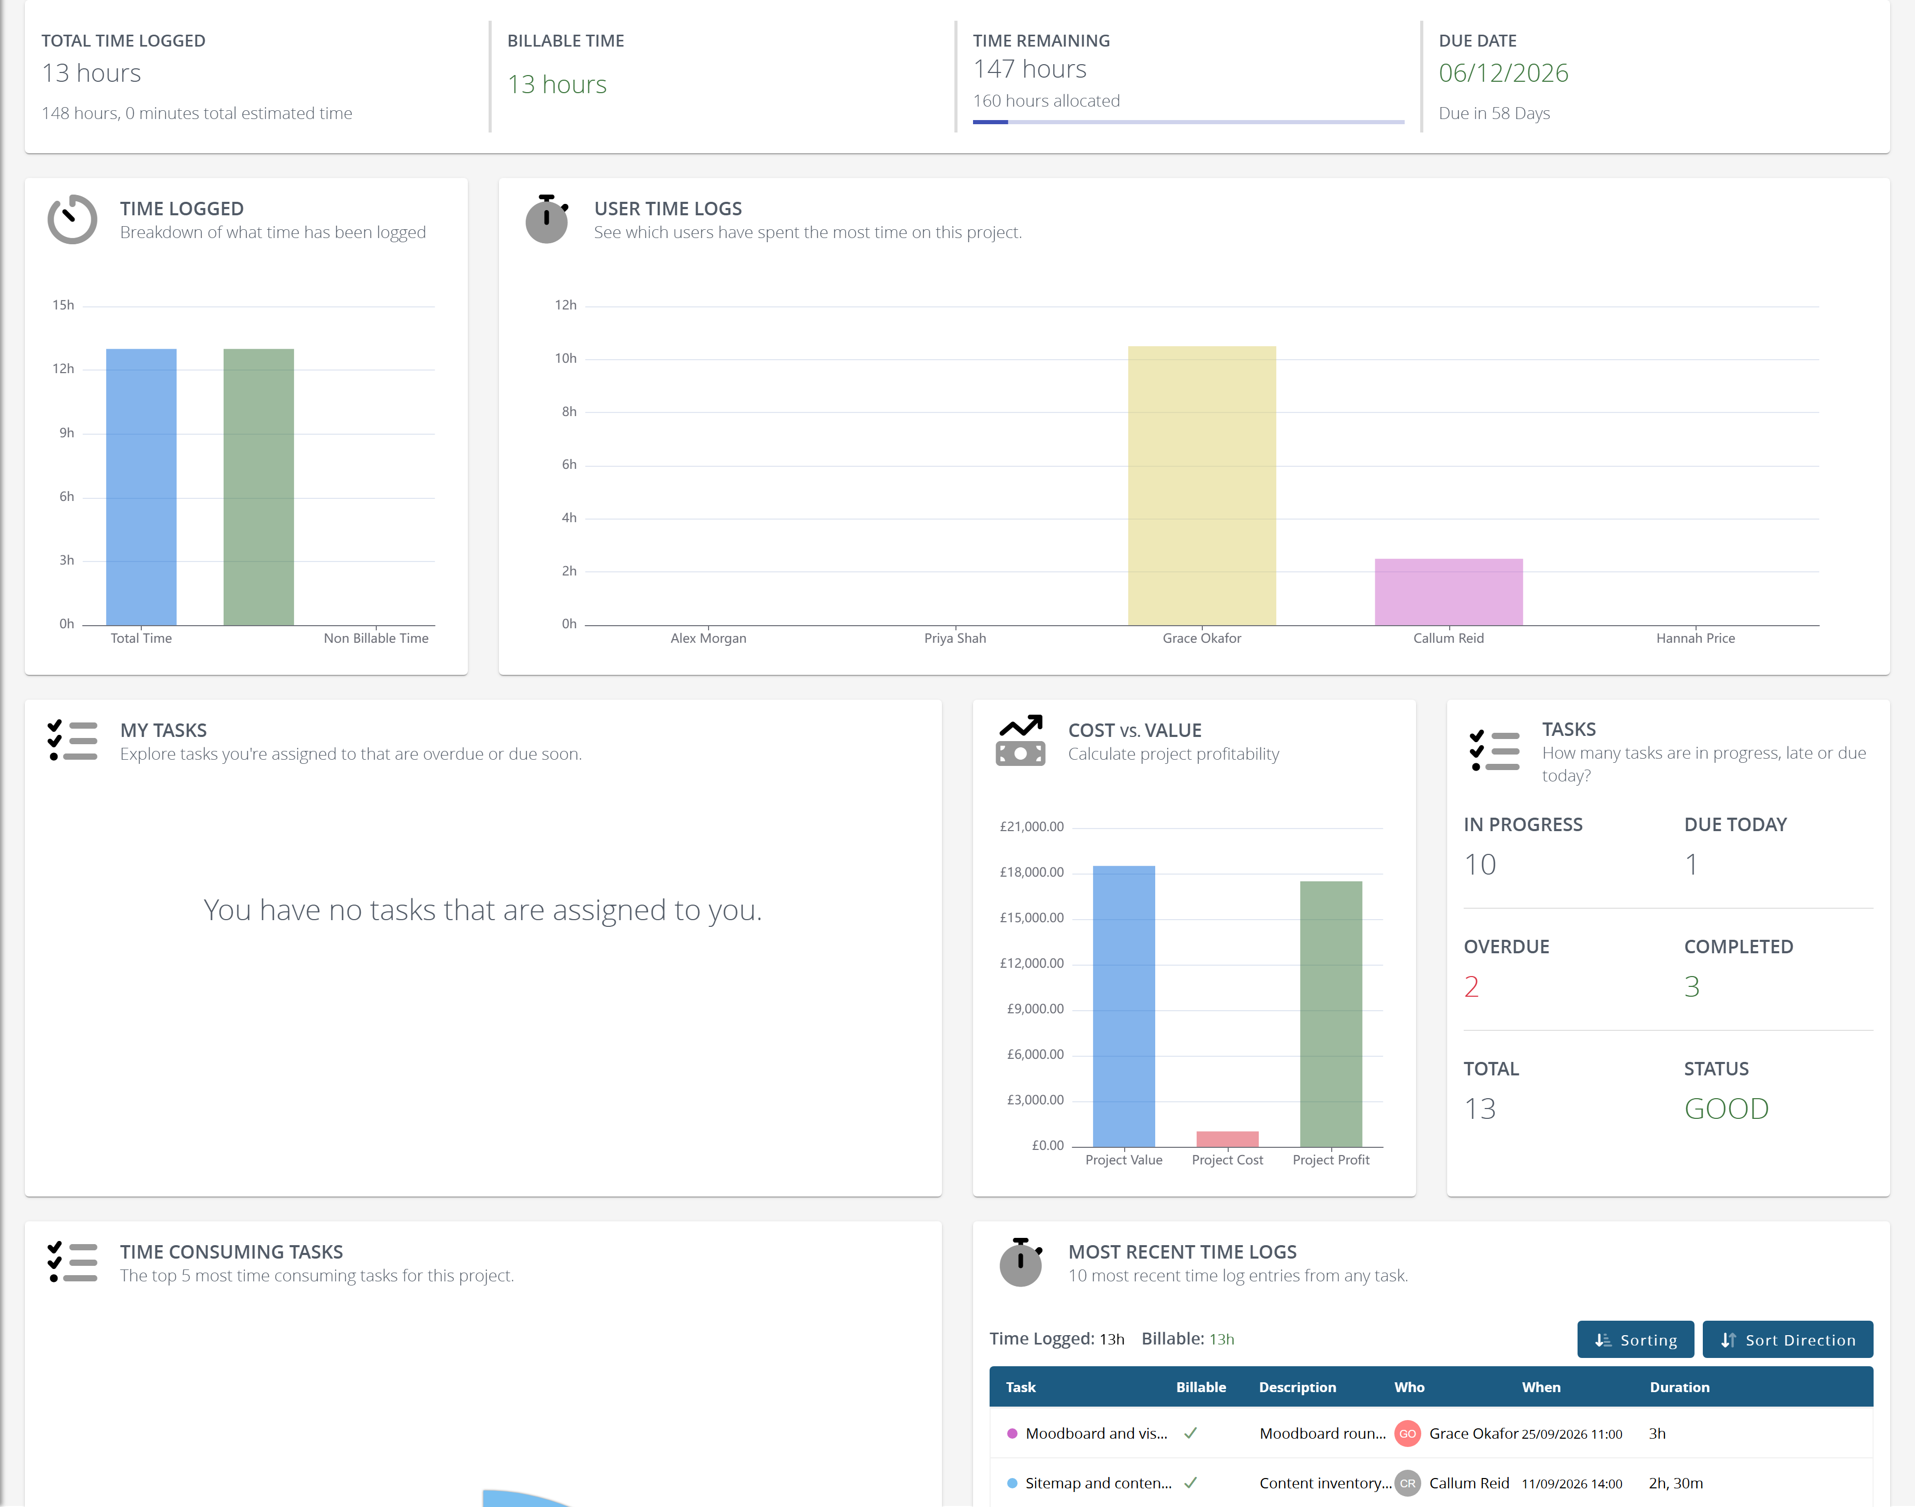Open the 'Moodboard and vis...' task link

1096,1434
